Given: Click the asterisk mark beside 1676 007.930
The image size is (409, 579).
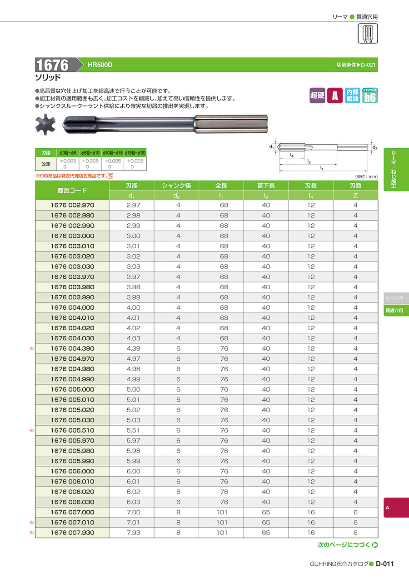Looking at the screenshot, I should pyautogui.click(x=32, y=533).
